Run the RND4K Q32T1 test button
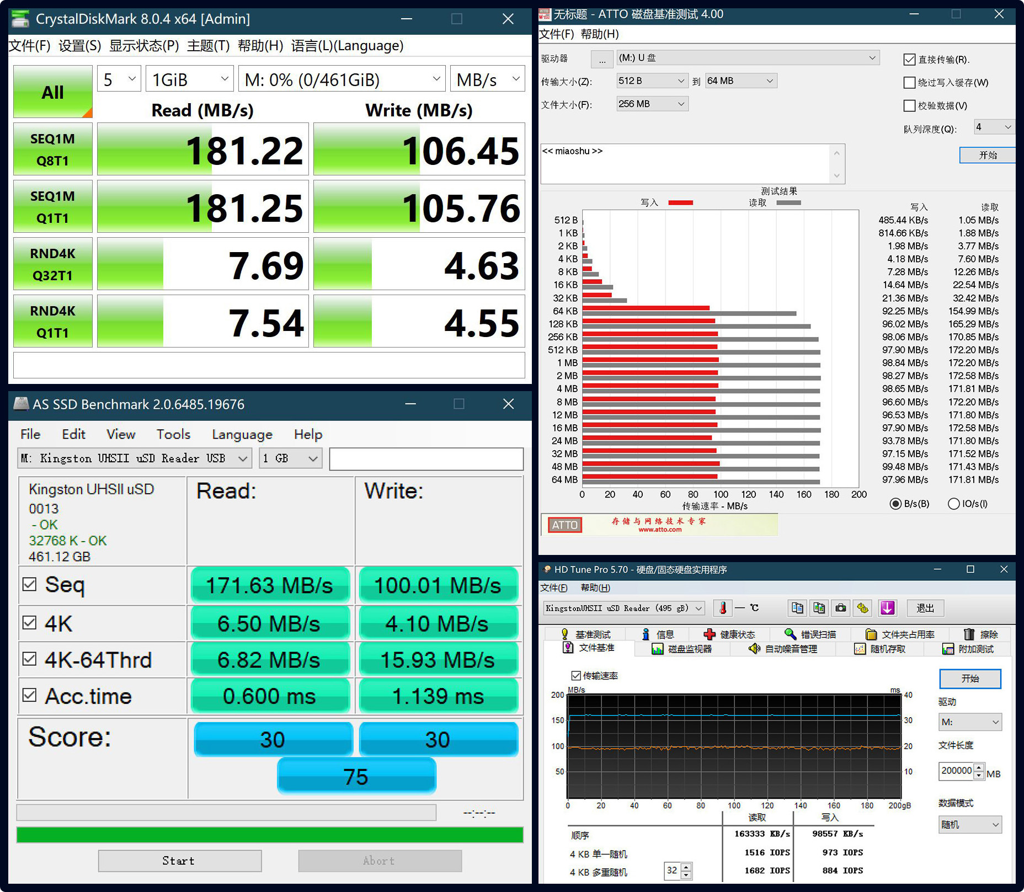The height and width of the screenshot is (892, 1024). (x=53, y=264)
